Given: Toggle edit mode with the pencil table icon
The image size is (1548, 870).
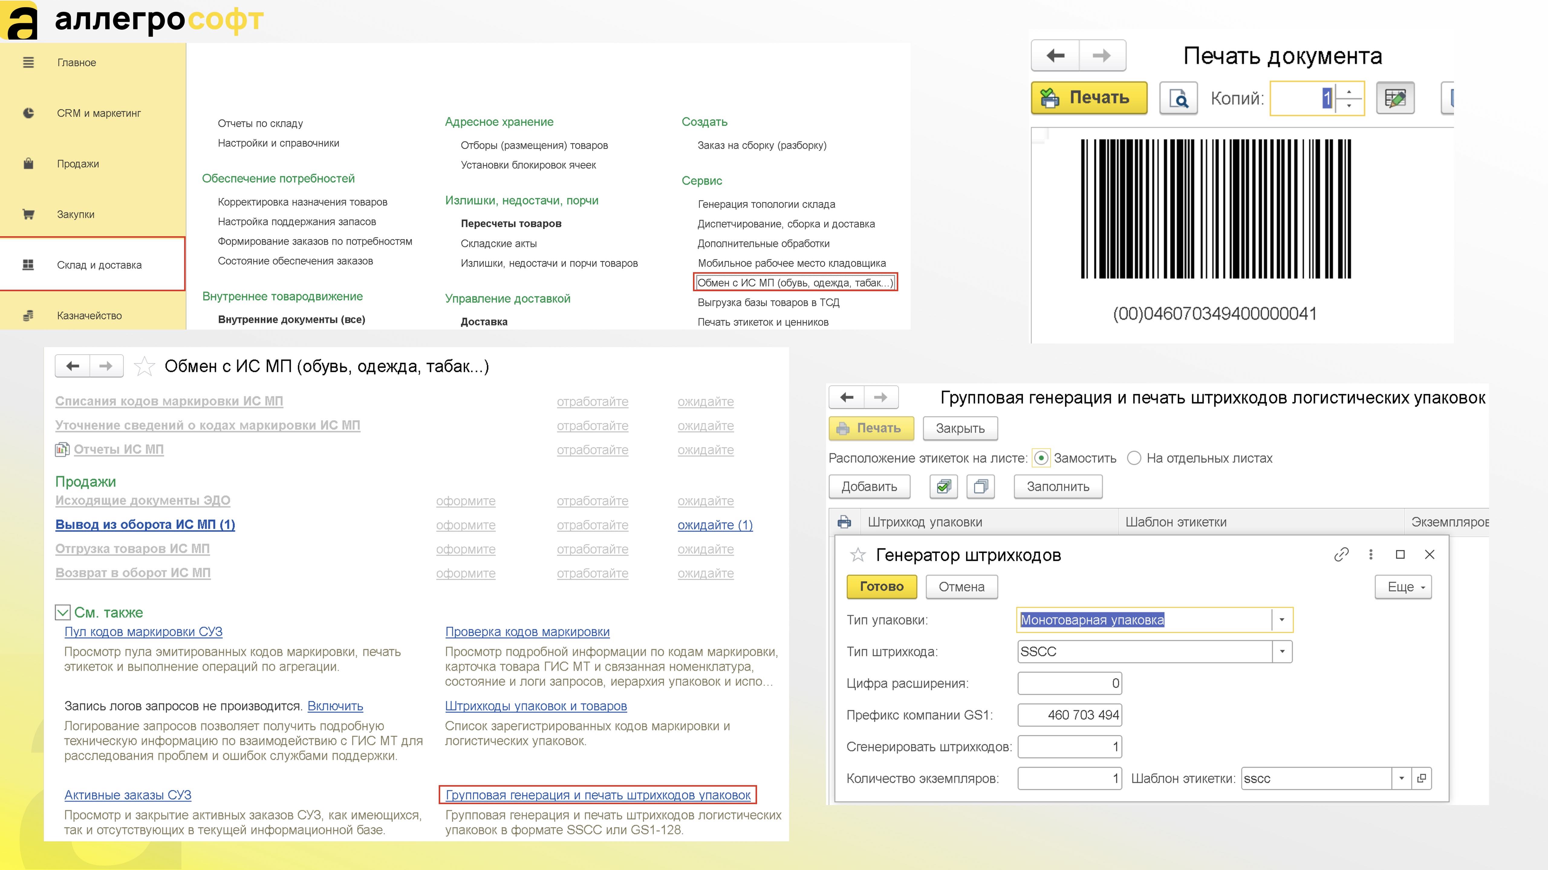Looking at the screenshot, I should pos(1395,98).
